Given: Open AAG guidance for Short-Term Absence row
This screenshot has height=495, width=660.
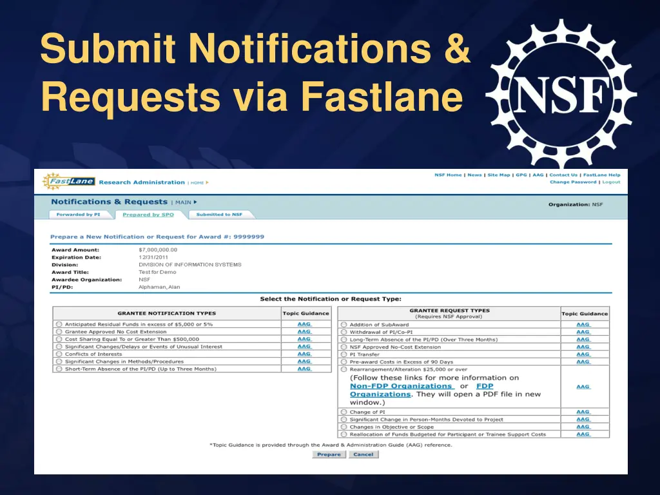Looking at the screenshot, I should [304, 369].
